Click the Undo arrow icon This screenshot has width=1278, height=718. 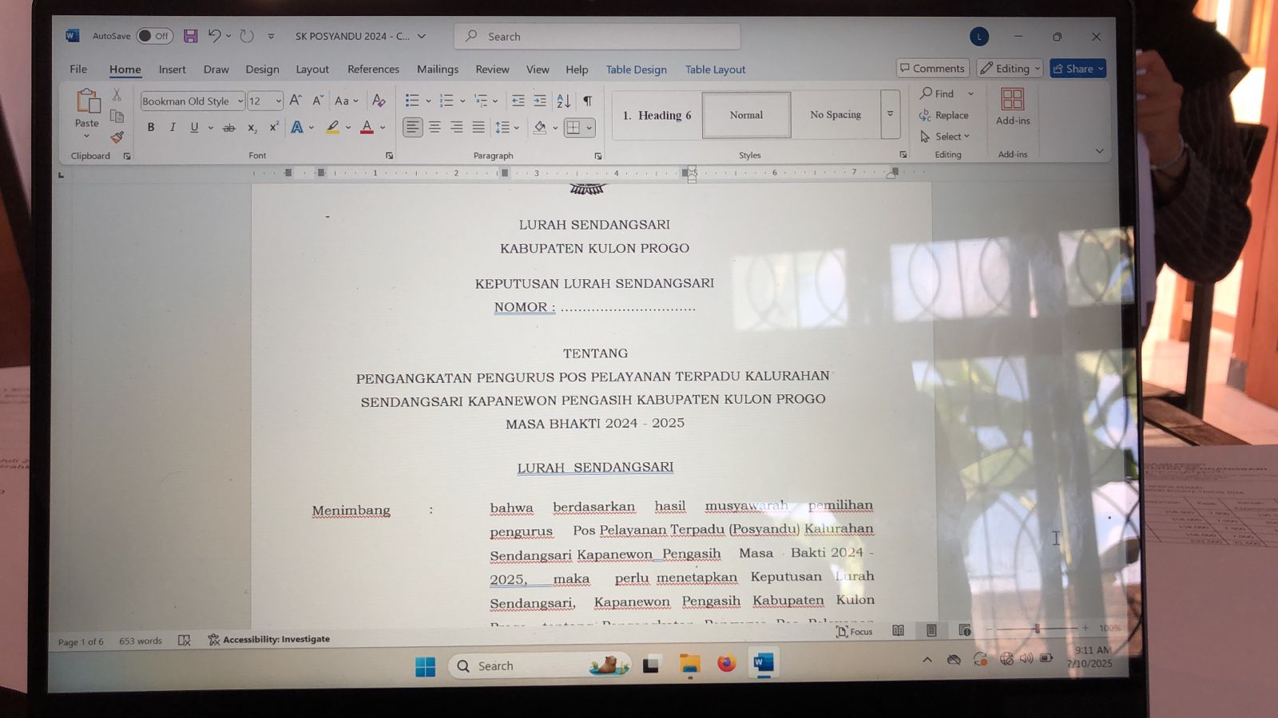[214, 36]
